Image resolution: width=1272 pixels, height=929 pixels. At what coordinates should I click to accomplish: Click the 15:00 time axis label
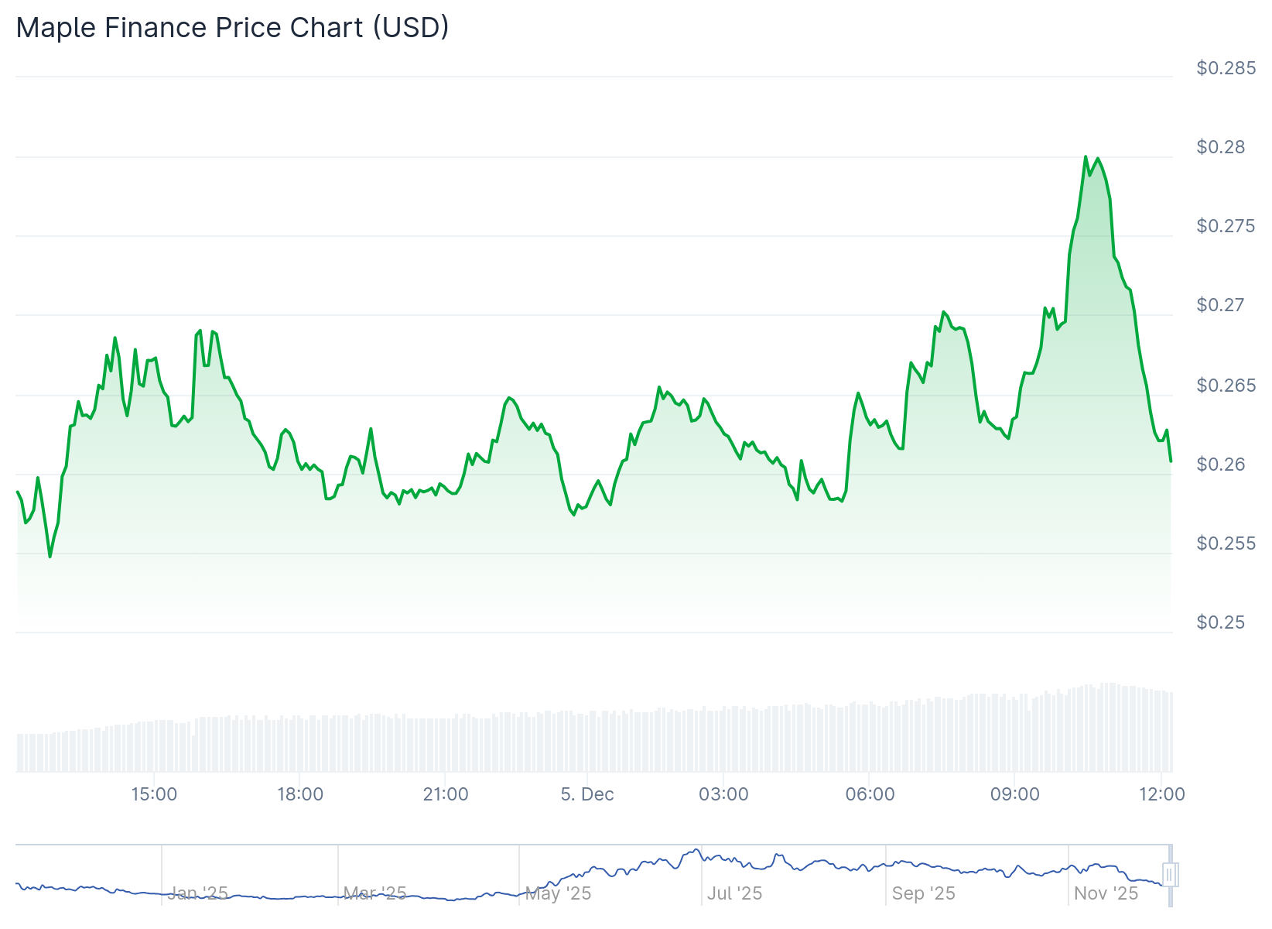pyautogui.click(x=154, y=794)
